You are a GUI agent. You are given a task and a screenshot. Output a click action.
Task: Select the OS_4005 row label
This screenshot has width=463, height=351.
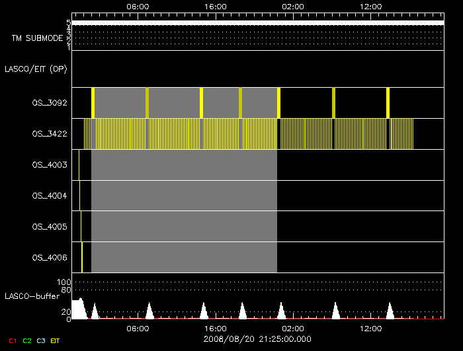(x=50, y=227)
